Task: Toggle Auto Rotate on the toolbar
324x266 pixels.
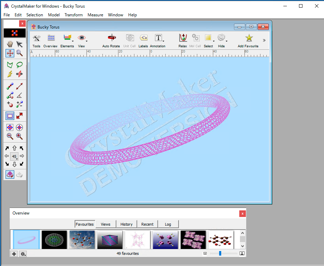Action: pyautogui.click(x=111, y=41)
